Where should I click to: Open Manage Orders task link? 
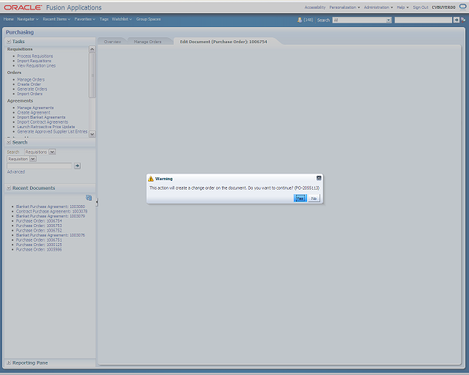pos(31,80)
